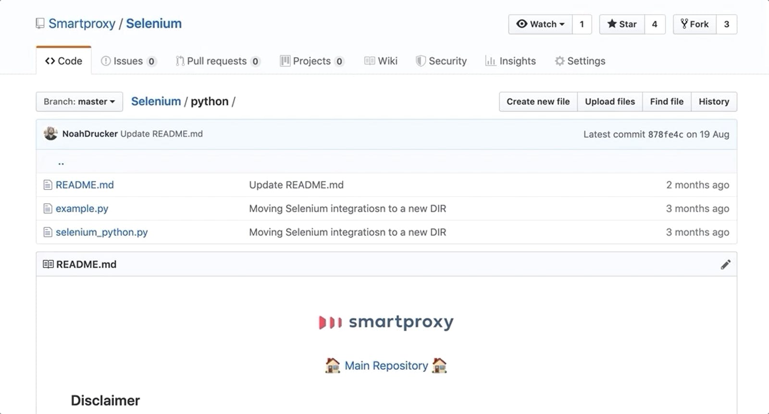The width and height of the screenshot is (769, 414).
Task: Open example.py file
Action: (82, 209)
